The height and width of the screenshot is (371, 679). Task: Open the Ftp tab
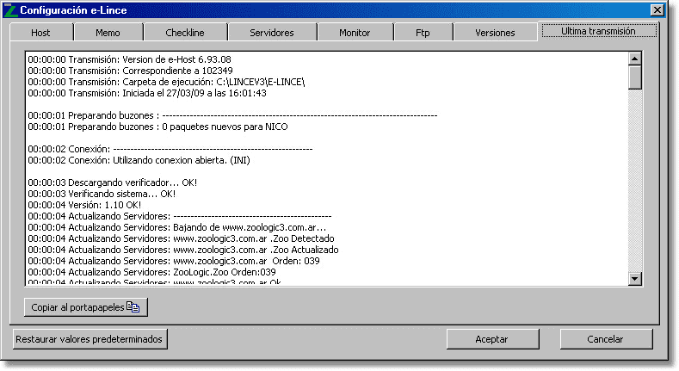[423, 33]
